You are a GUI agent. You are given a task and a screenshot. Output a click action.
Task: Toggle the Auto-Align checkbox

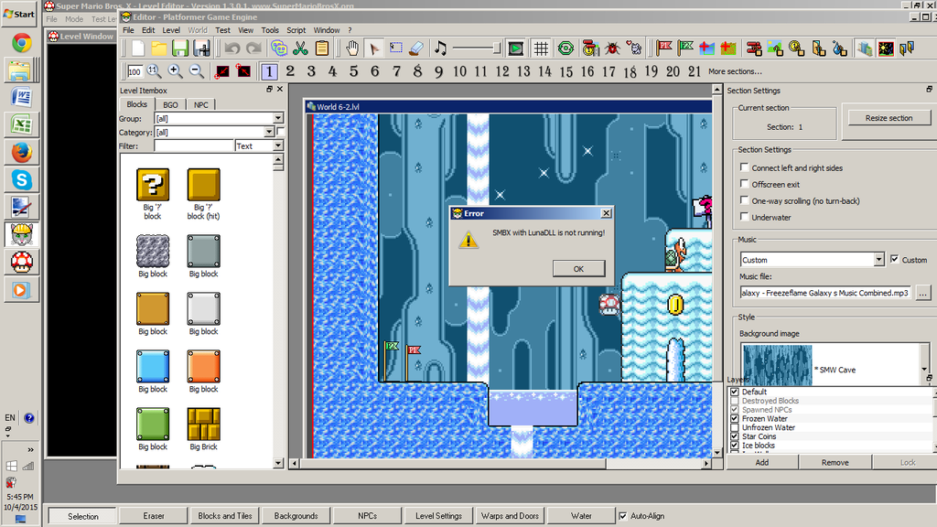(x=623, y=516)
